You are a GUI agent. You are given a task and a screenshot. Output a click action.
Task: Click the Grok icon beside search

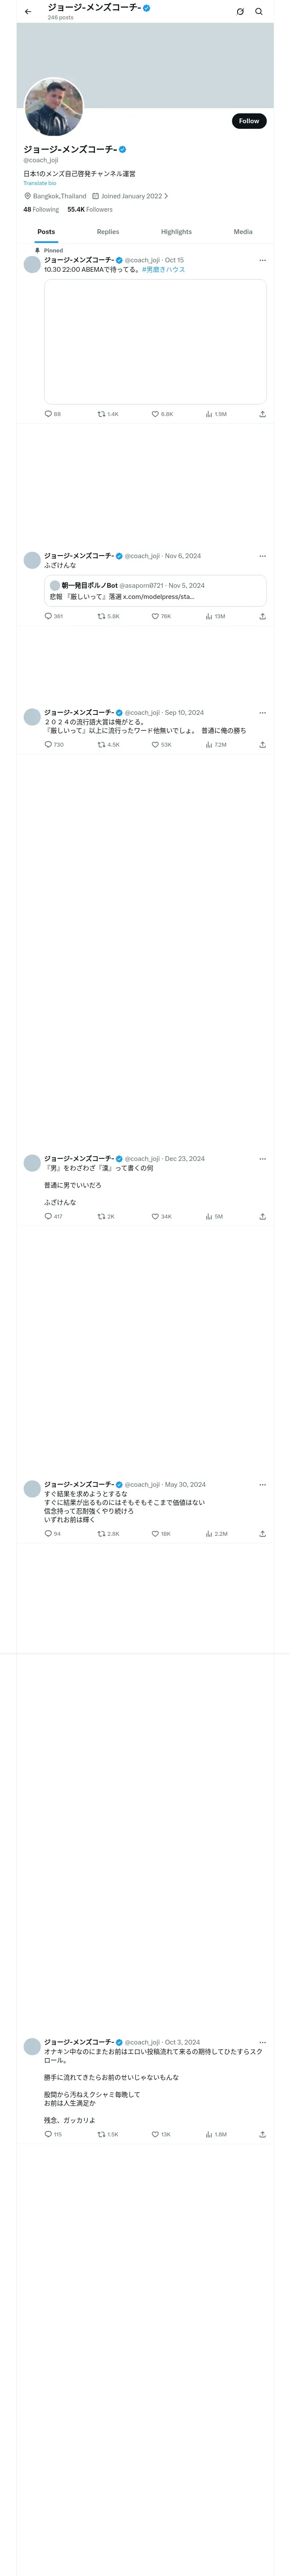coord(240,12)
